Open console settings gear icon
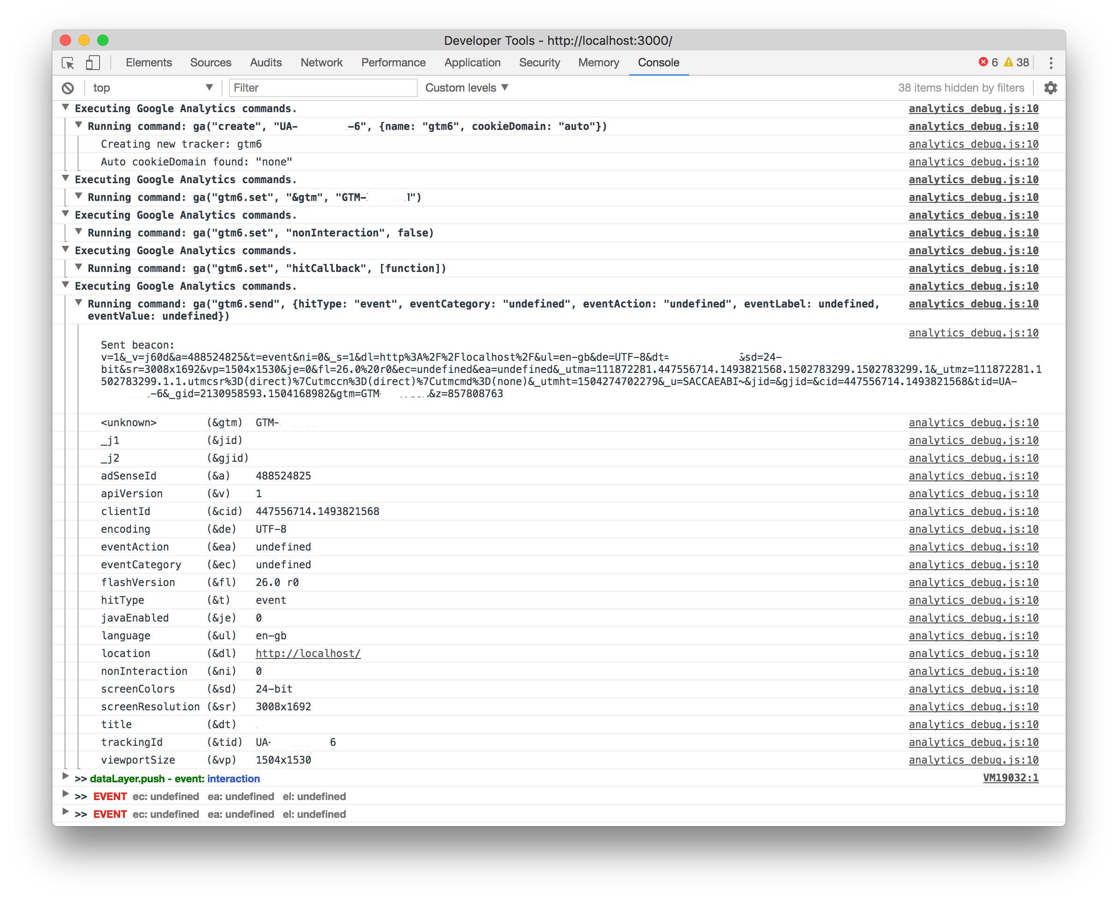The image size is (1118, 901). point(1050,88)
